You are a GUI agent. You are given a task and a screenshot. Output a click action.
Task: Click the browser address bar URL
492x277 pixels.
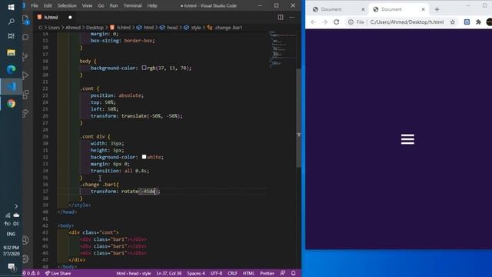click(407, 22)
